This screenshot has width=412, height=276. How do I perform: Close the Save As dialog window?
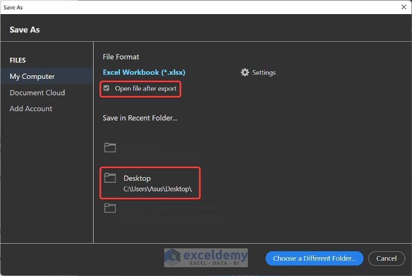[x=401, y=7]
